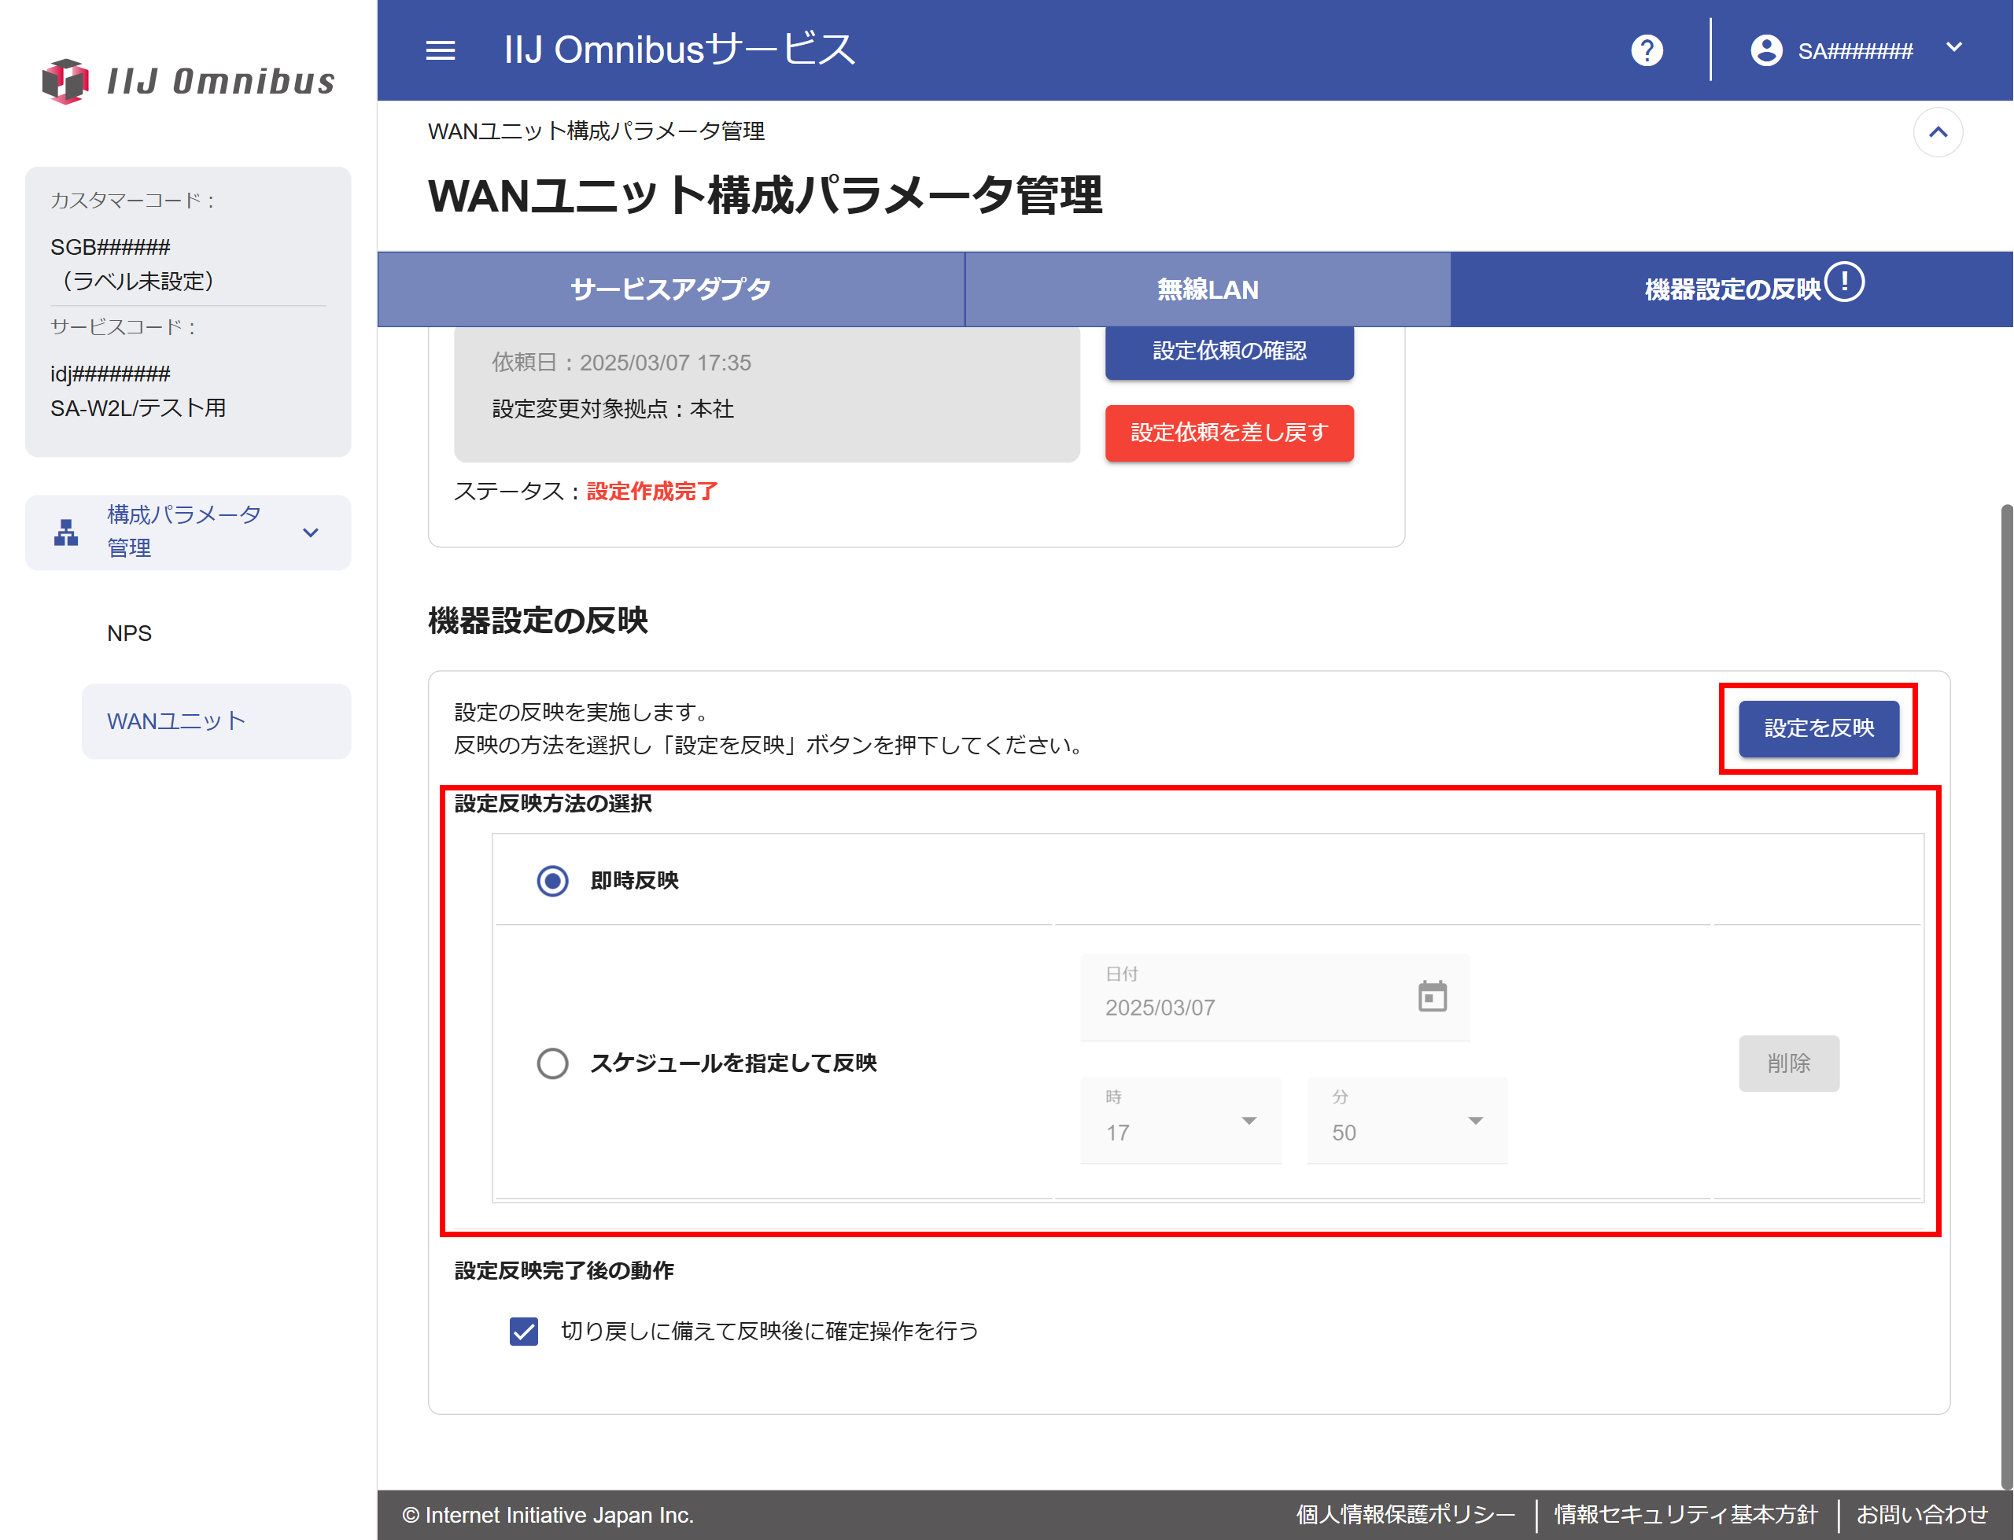
Task: Select スケジュールを指定して反映 radio button
Action: [551, 1063]
